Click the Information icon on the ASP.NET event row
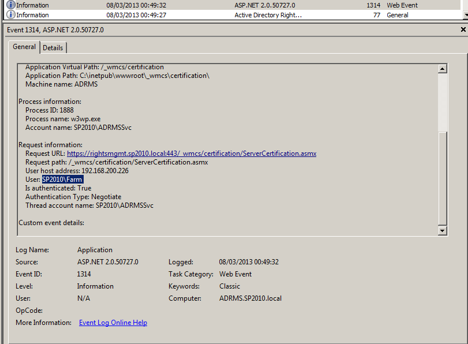Screen dimensions: 468x344 (x=11, y=5)
